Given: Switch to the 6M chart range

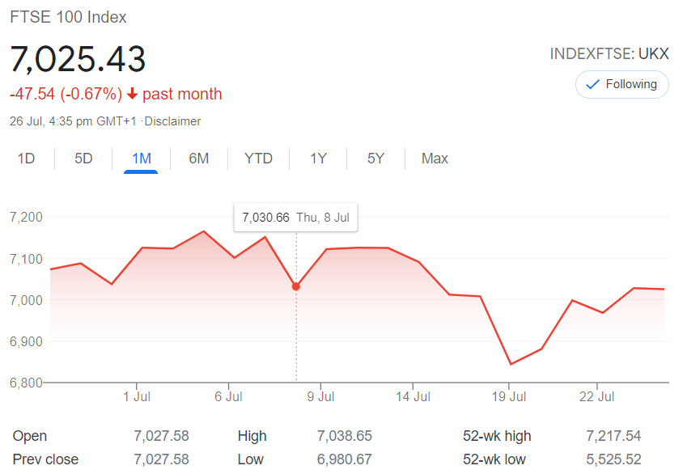Looking at the screenshot, I should [x=198, y=159].
